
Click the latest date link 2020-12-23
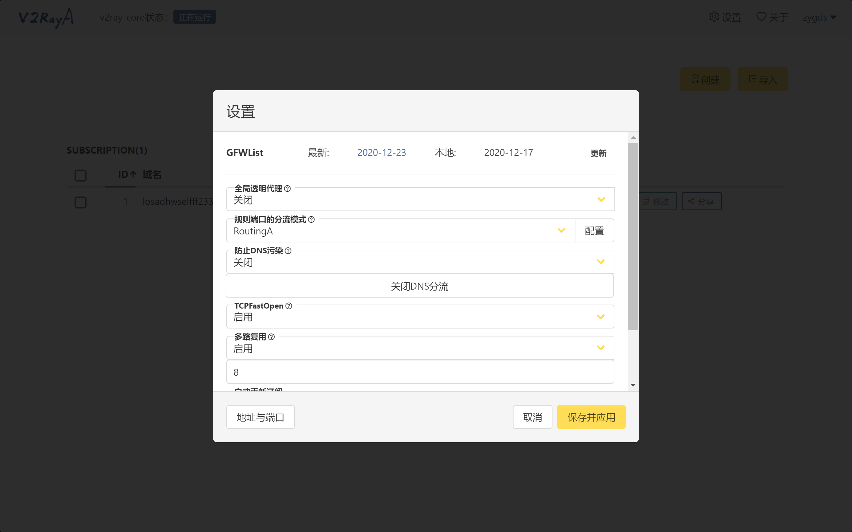point(382,153)
